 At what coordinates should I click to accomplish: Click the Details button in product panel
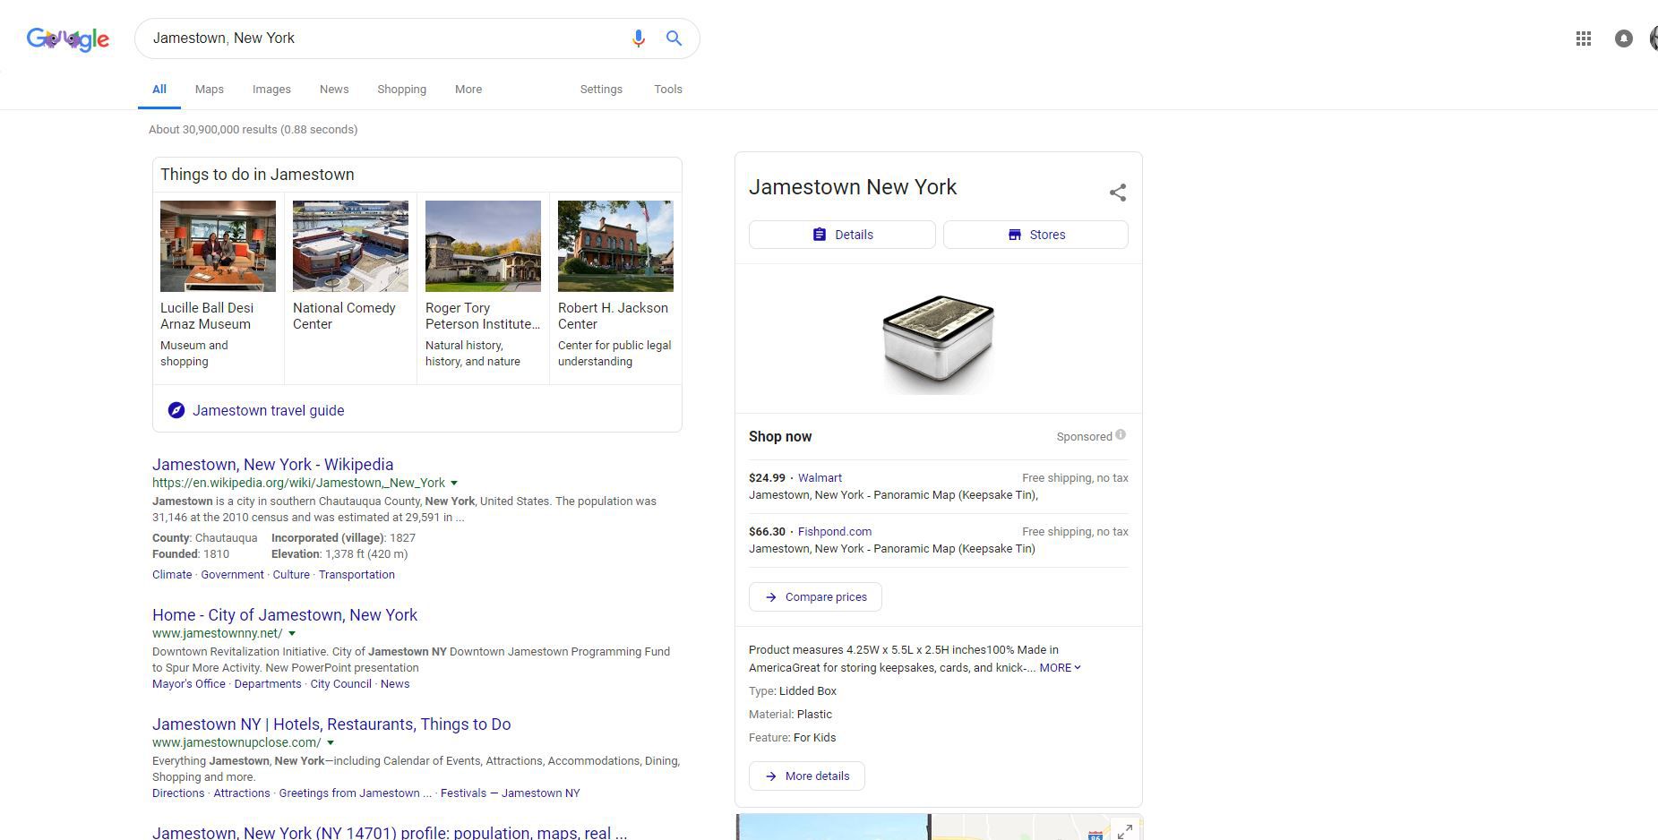click(x=842, y=235)
